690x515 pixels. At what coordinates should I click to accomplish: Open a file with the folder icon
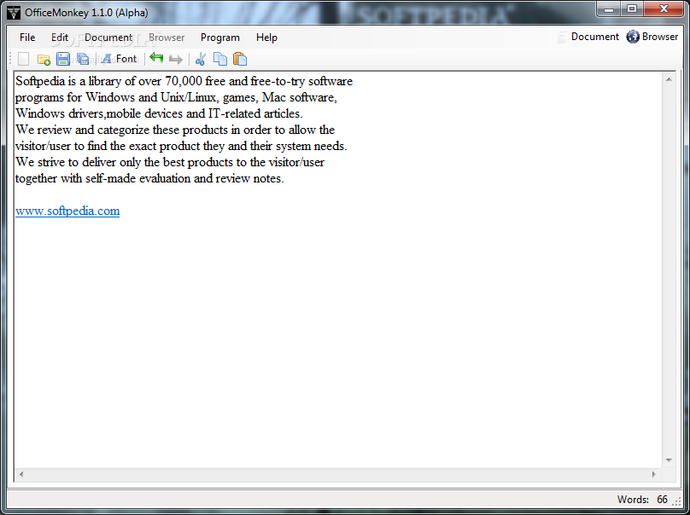[44, 59]
